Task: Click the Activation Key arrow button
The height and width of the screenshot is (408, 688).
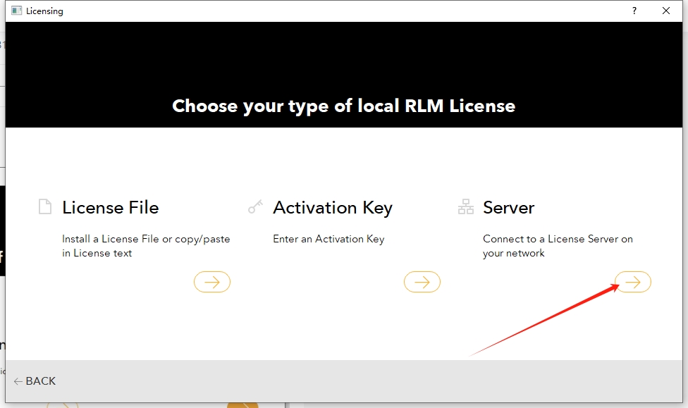Action: pyautogui.click(x=422, y=282)
